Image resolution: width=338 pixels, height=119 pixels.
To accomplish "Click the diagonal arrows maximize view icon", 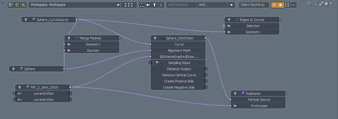I will click(321, 4).
